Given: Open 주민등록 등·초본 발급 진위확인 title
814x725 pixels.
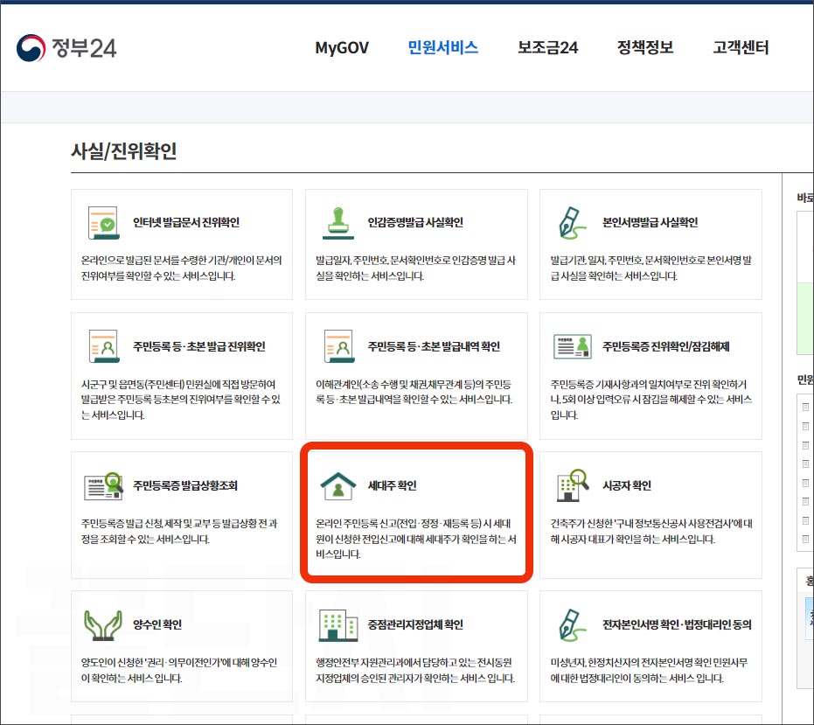Looking at the screenshot, I should (x=198, y=346).
